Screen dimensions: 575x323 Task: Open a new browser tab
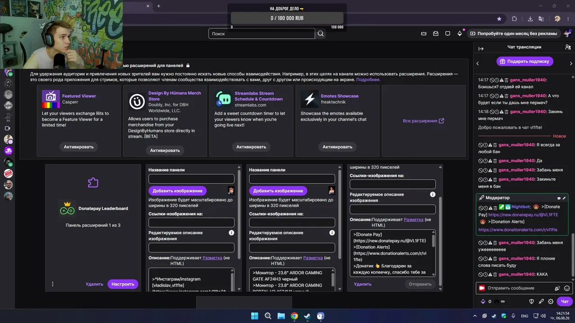pos(159,6)
